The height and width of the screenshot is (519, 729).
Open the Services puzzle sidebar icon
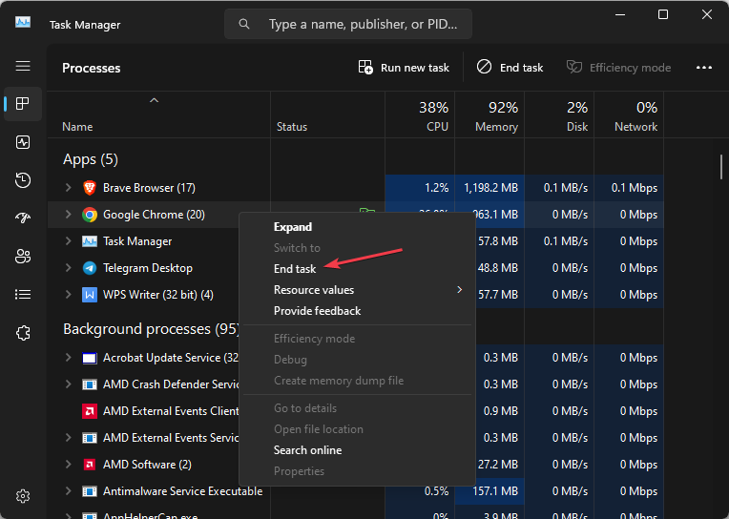tap(23, 333)
